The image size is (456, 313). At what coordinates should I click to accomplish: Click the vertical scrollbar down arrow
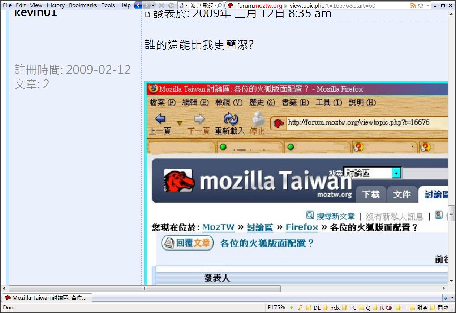click(x=451, y=281)
